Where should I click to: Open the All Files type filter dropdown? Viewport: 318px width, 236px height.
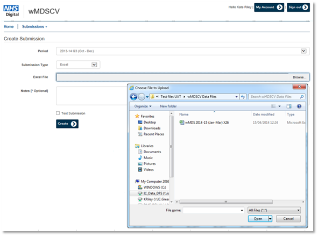pyautogui.click(x=274, y=210)
